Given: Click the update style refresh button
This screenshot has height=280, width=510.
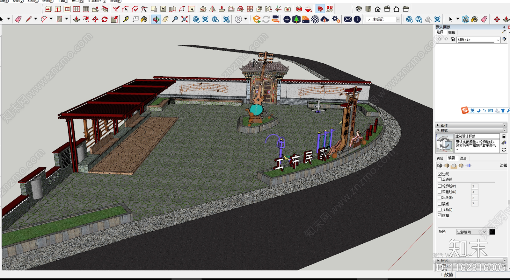Looking at the screenshot, I should click(504, 150).
